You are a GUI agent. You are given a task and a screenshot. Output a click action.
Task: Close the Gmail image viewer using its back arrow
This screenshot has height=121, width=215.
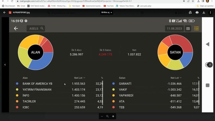tap(4, 12)
